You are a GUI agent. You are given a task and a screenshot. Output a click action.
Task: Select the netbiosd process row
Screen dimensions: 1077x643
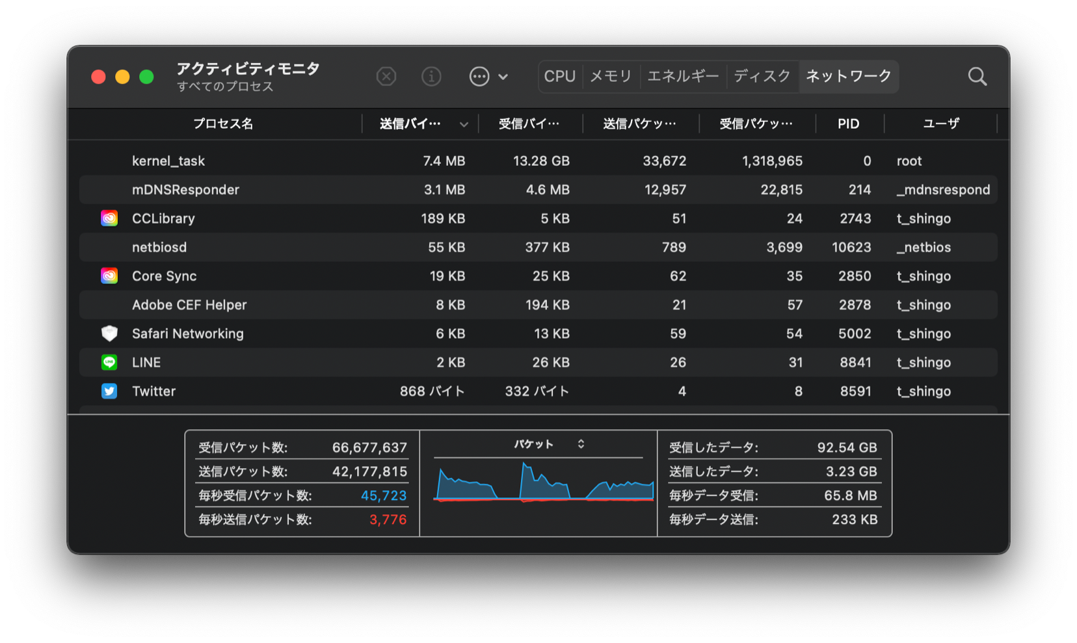click(538, 247)
